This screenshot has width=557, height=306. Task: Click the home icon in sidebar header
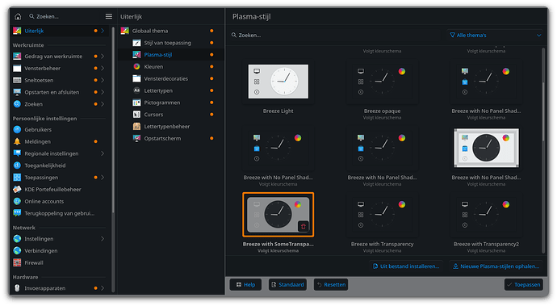click(18, 16)
